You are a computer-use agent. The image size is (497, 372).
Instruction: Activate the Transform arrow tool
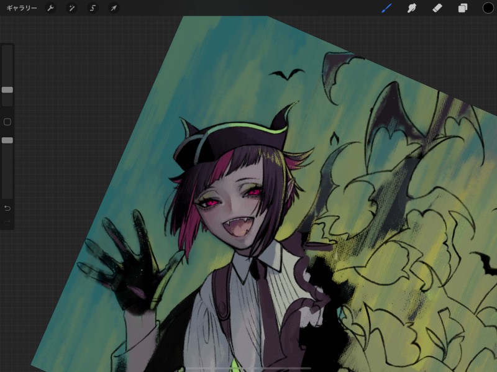(x=114, y=8)
